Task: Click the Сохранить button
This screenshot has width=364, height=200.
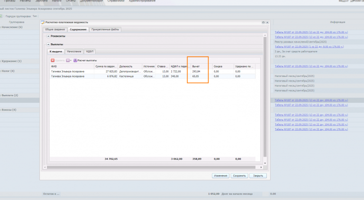Action: [x=239, y=176]
